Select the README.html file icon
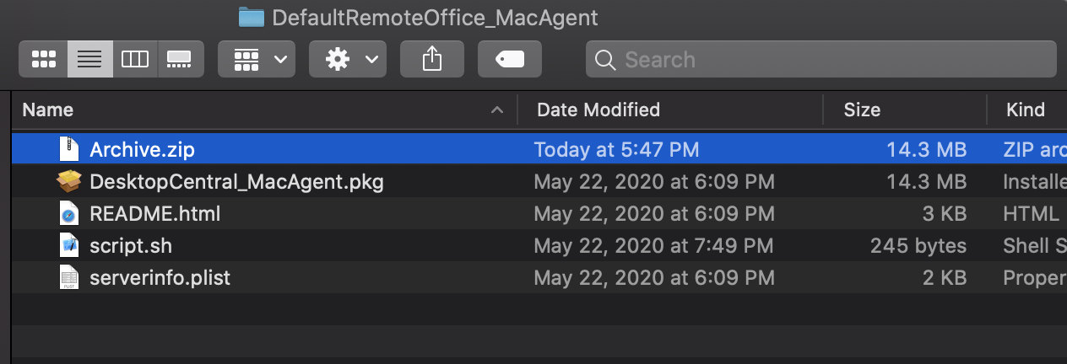This screenshot has width=1067, height=364. pyautogui.click(x=68, y=214)
